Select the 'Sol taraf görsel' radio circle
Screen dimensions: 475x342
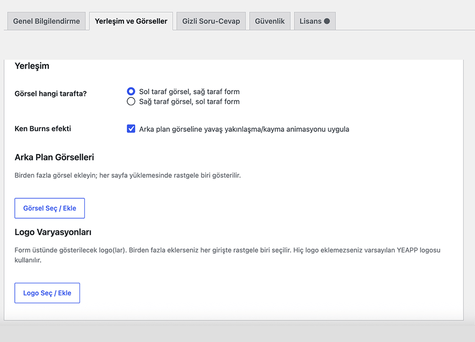(x=131, y=91)
